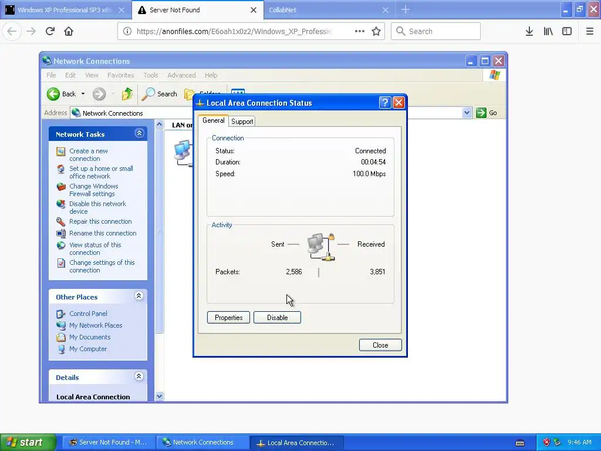Open page actions three-dot menu

click(360, 31)
